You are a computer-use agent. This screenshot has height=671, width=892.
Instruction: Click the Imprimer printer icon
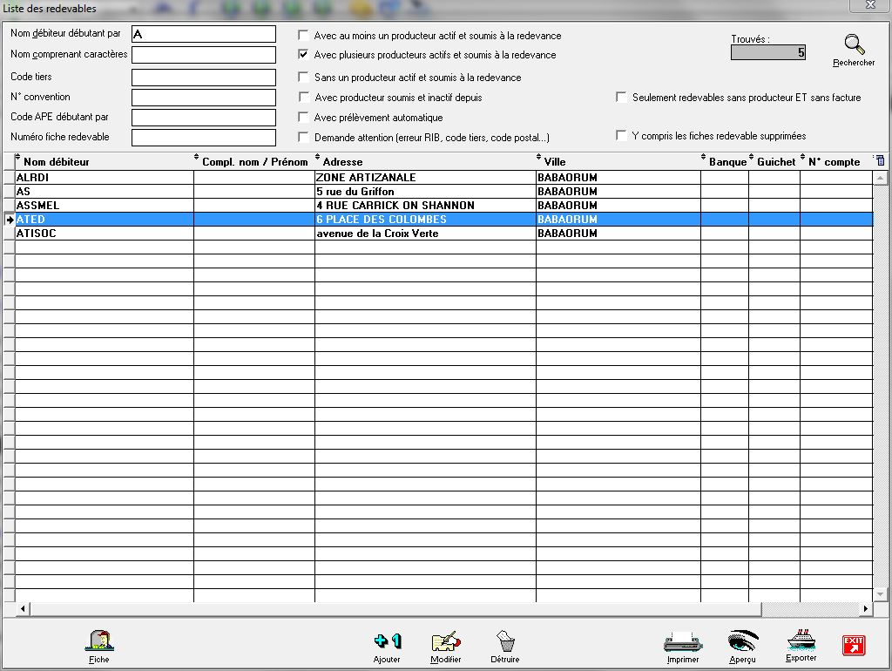pos(682,642)
